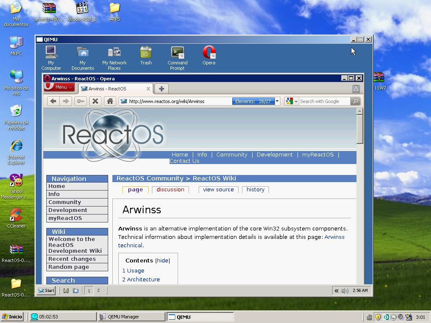The width and height of the screenshot is (431, 323).
Task: Open the history wiki tab
Action: (x=255, y=190)
